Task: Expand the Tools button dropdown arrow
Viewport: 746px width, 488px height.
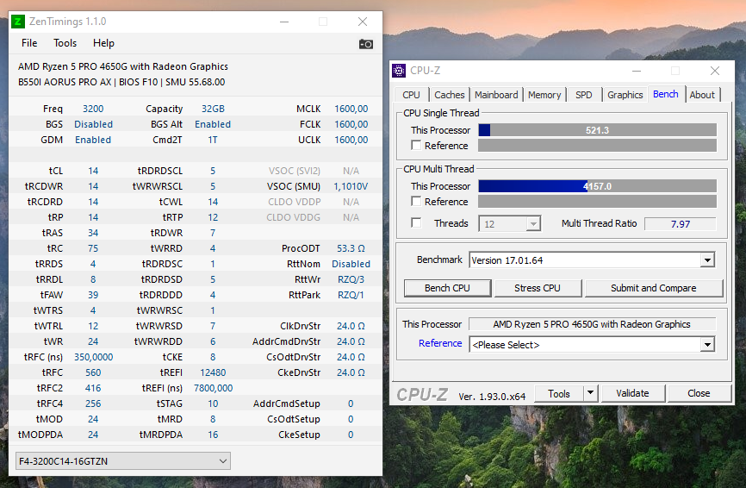Action: (590, 393)
